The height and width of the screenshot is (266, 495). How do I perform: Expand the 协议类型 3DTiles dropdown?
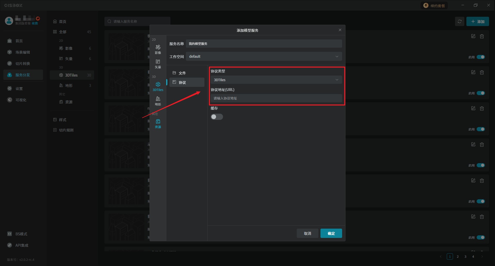pos(276,80)
